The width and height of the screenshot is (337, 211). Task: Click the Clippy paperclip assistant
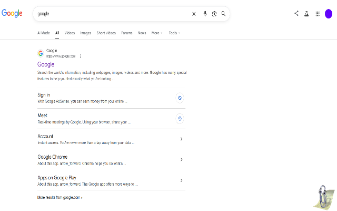(324, 197)
